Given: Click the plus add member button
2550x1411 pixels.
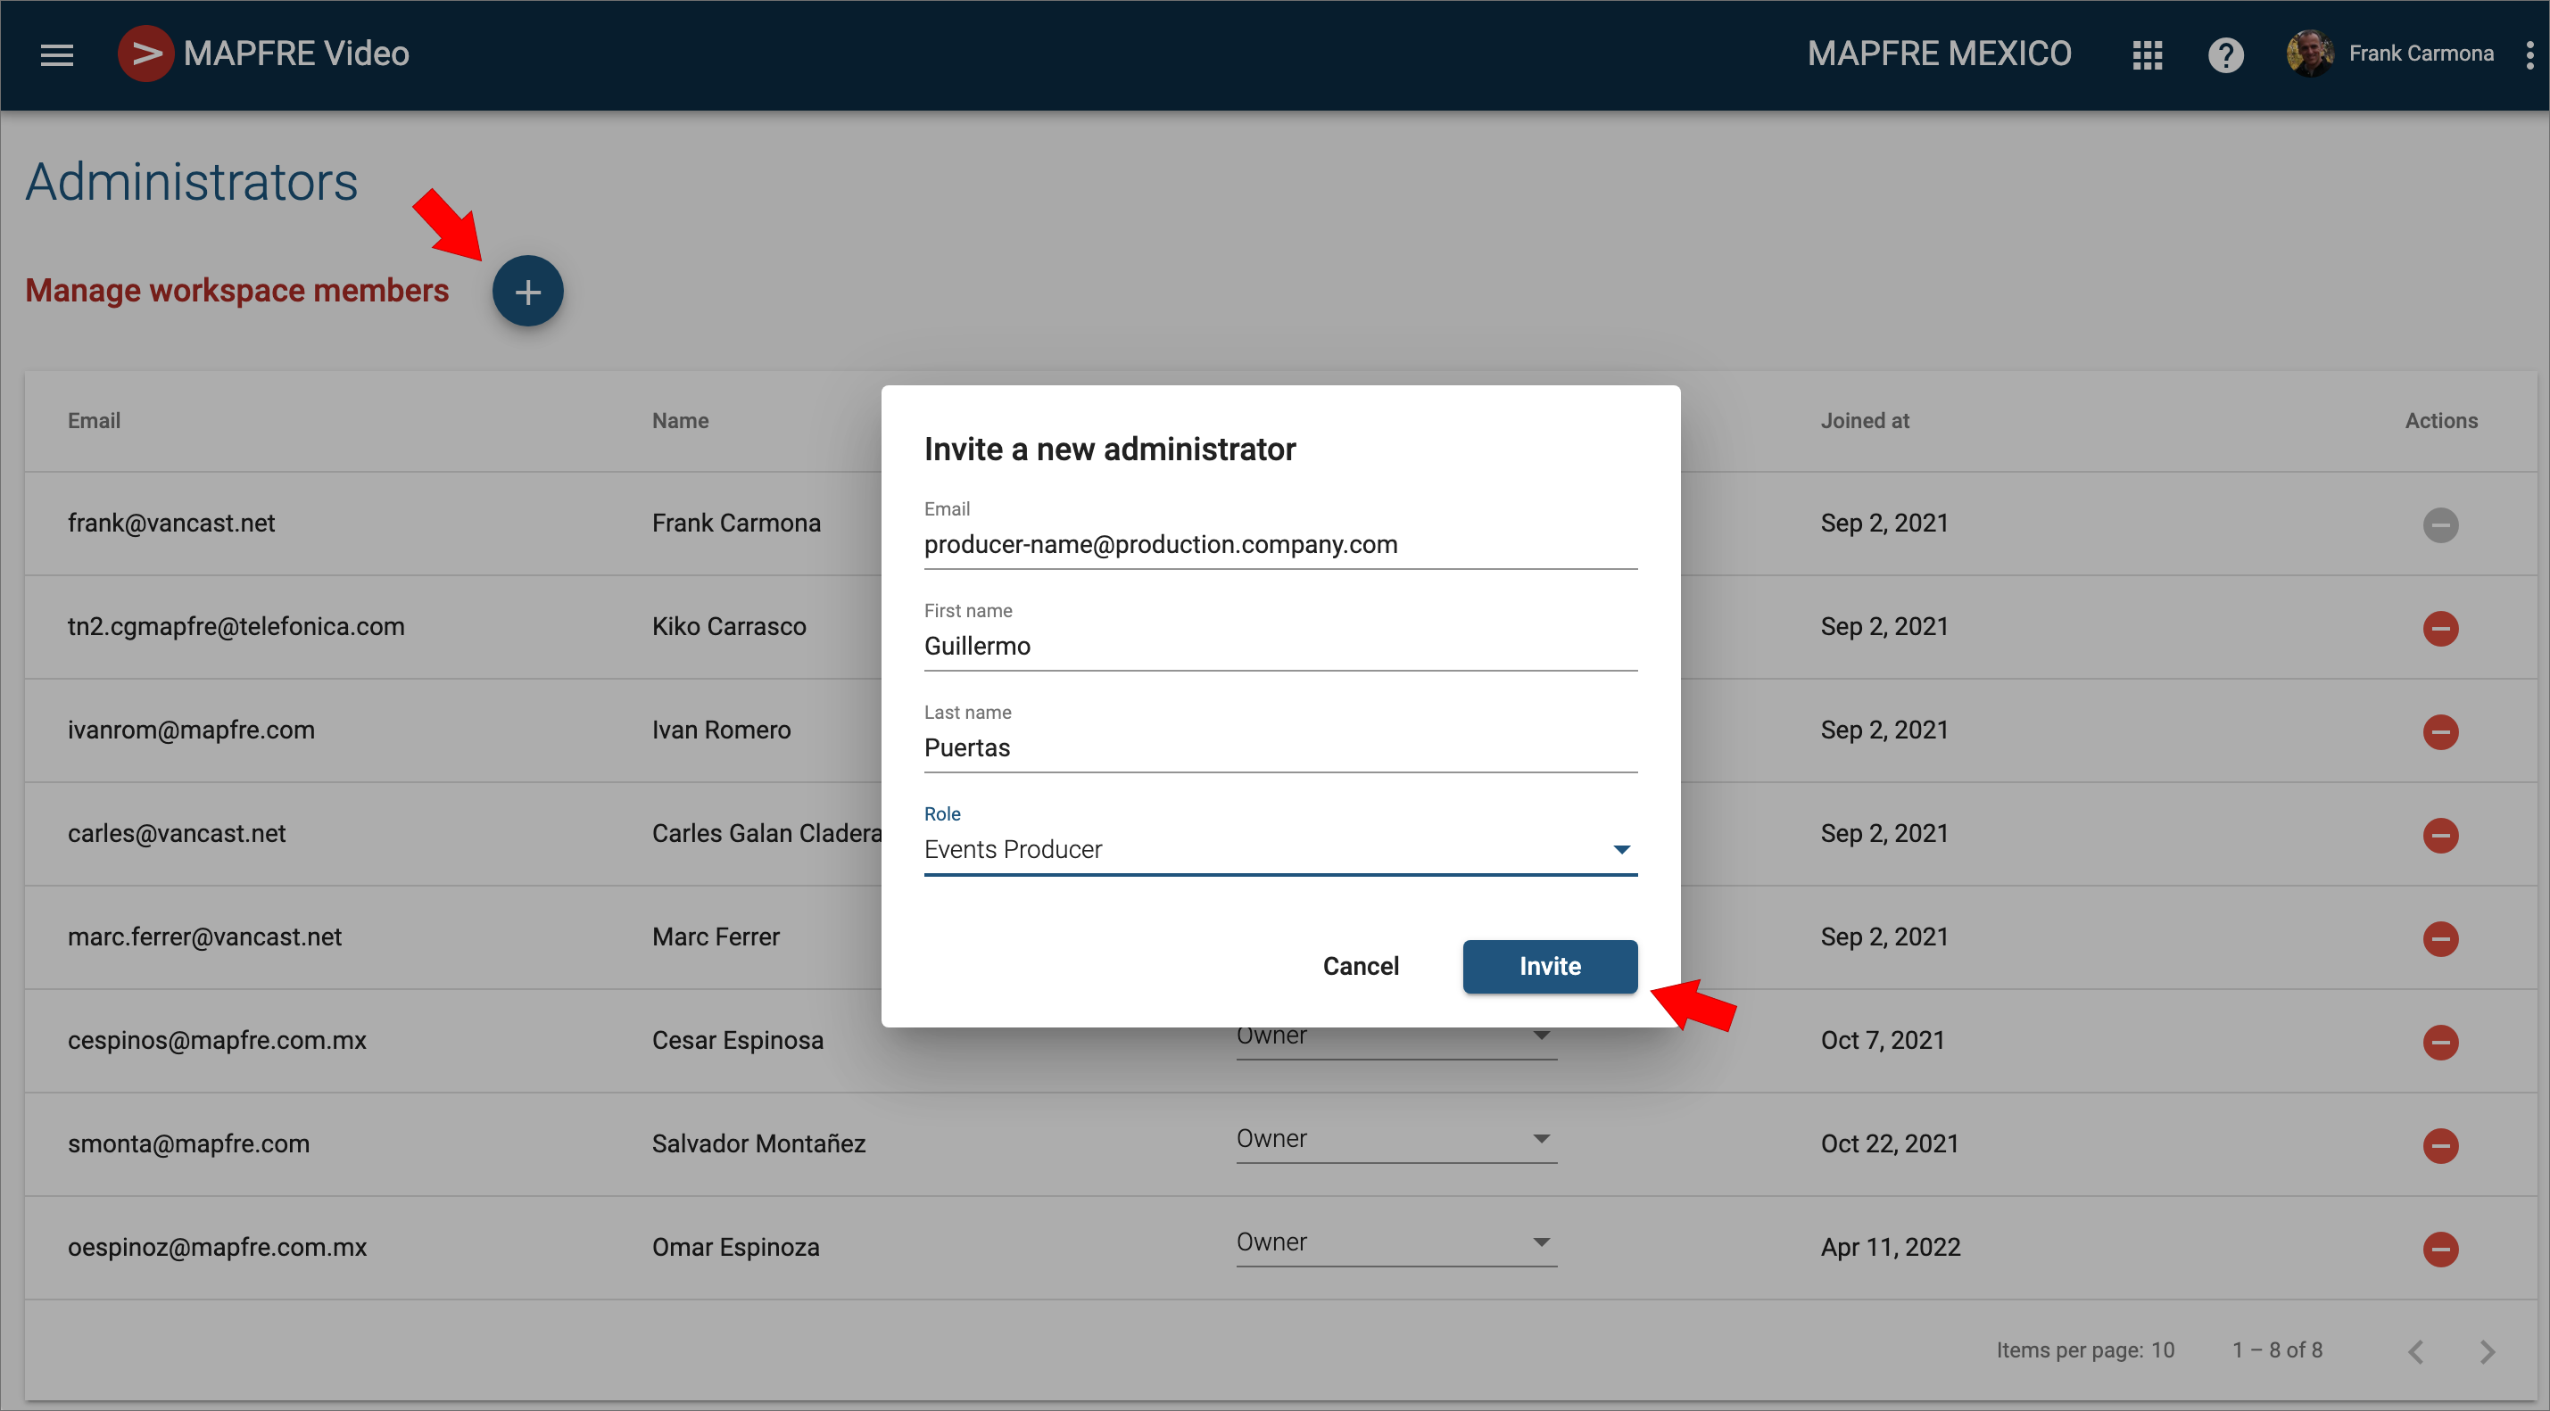Looking at the screenshot, I should click(x=527, y=291).
